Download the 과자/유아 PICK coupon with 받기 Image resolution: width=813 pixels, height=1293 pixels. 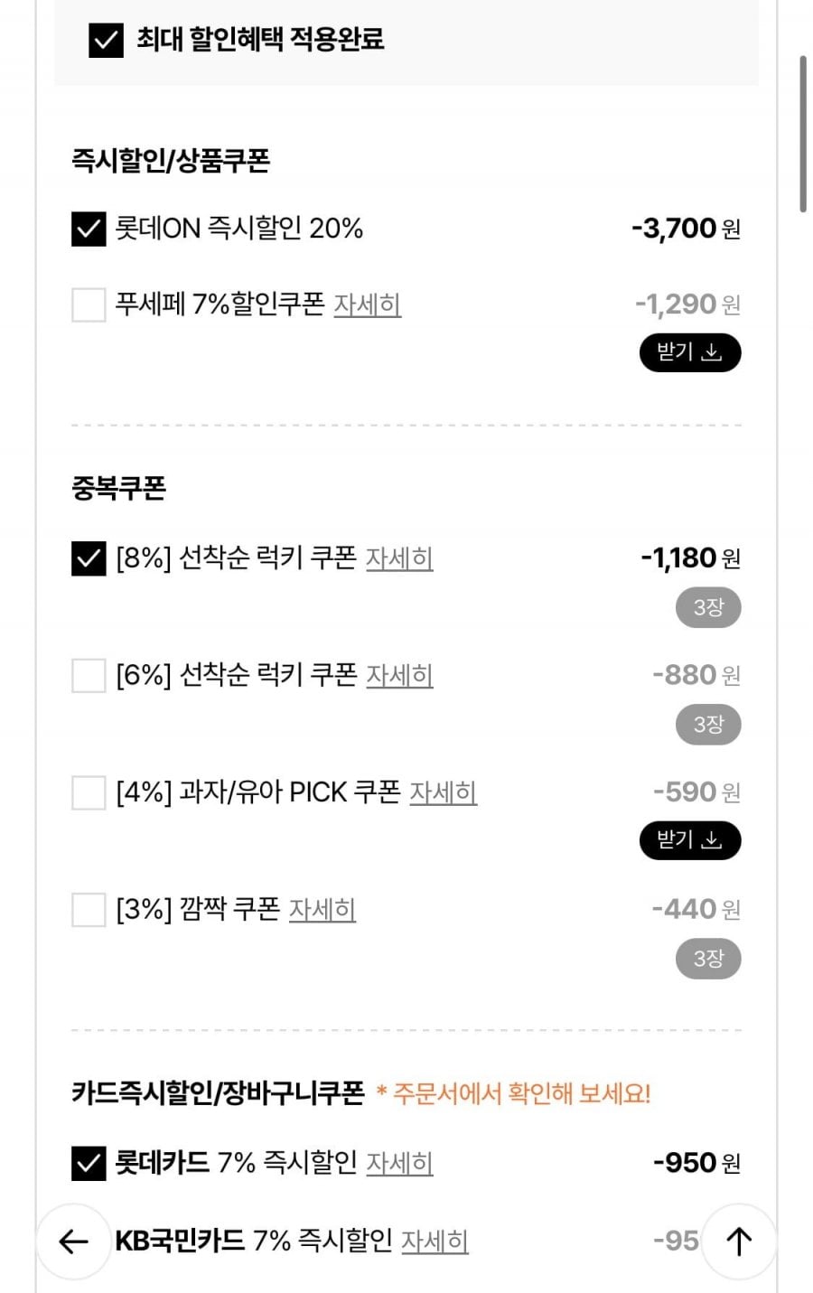(x=690, y=840)
